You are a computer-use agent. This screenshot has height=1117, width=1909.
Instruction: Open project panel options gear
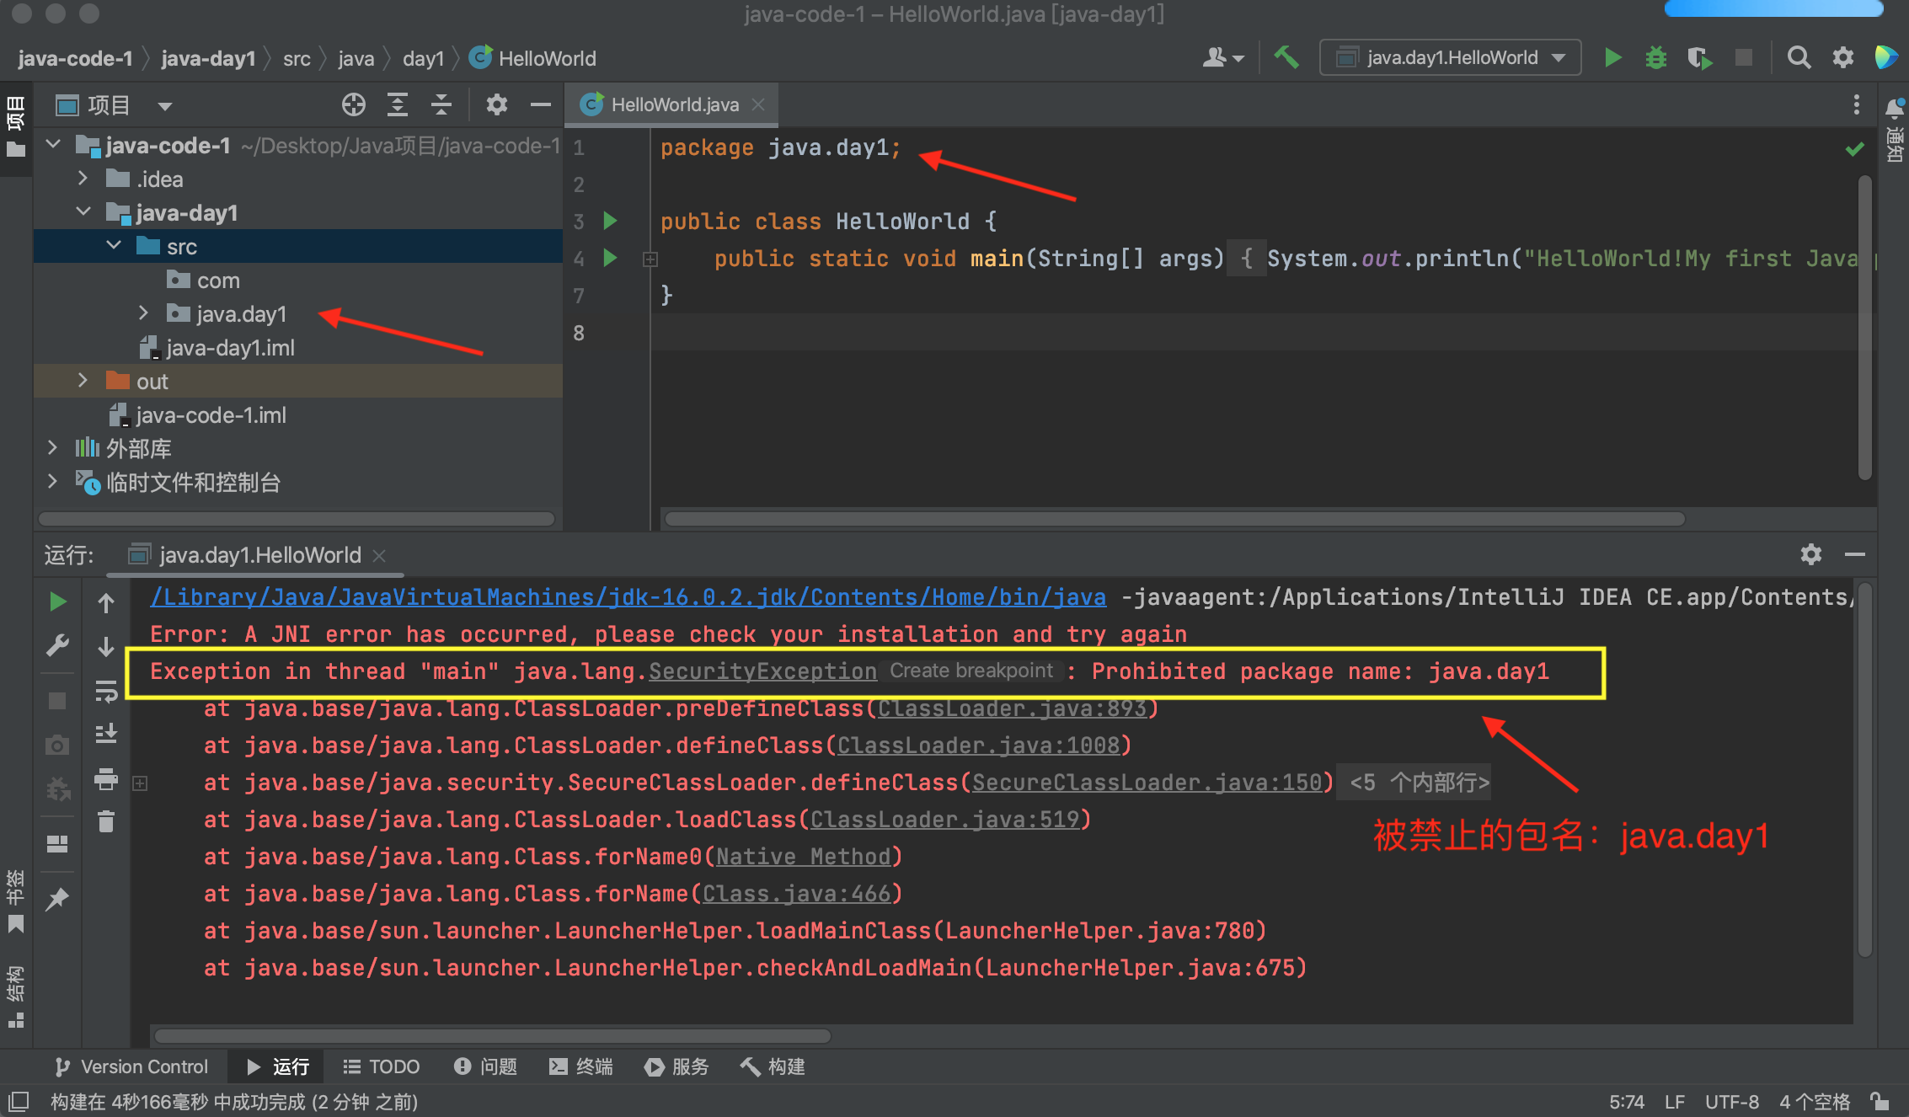click(x=497, y=104)
